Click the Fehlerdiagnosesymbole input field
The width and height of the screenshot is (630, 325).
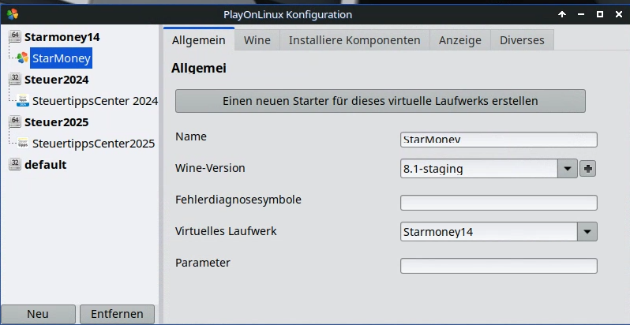coord(499,203)
